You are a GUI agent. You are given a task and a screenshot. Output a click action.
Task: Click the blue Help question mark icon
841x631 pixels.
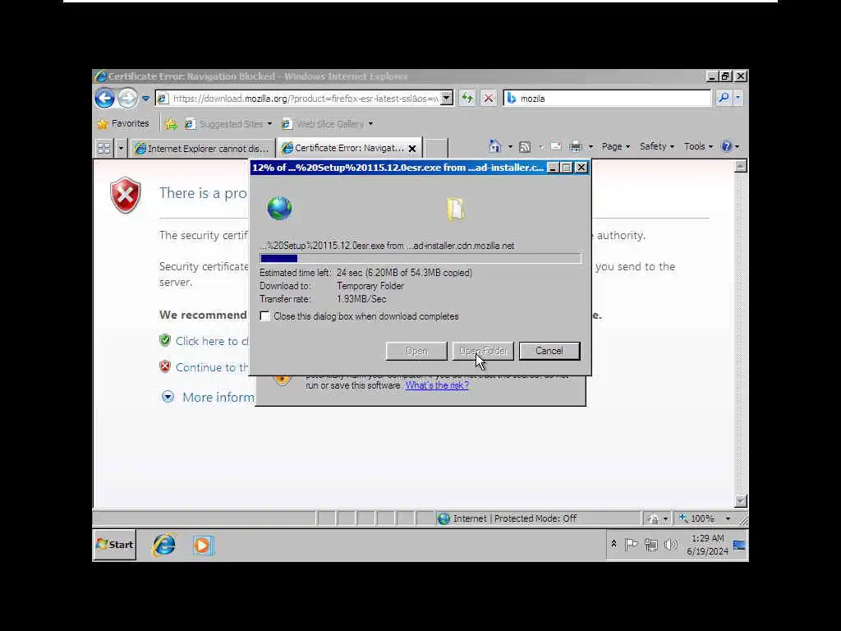click(727, 146)
